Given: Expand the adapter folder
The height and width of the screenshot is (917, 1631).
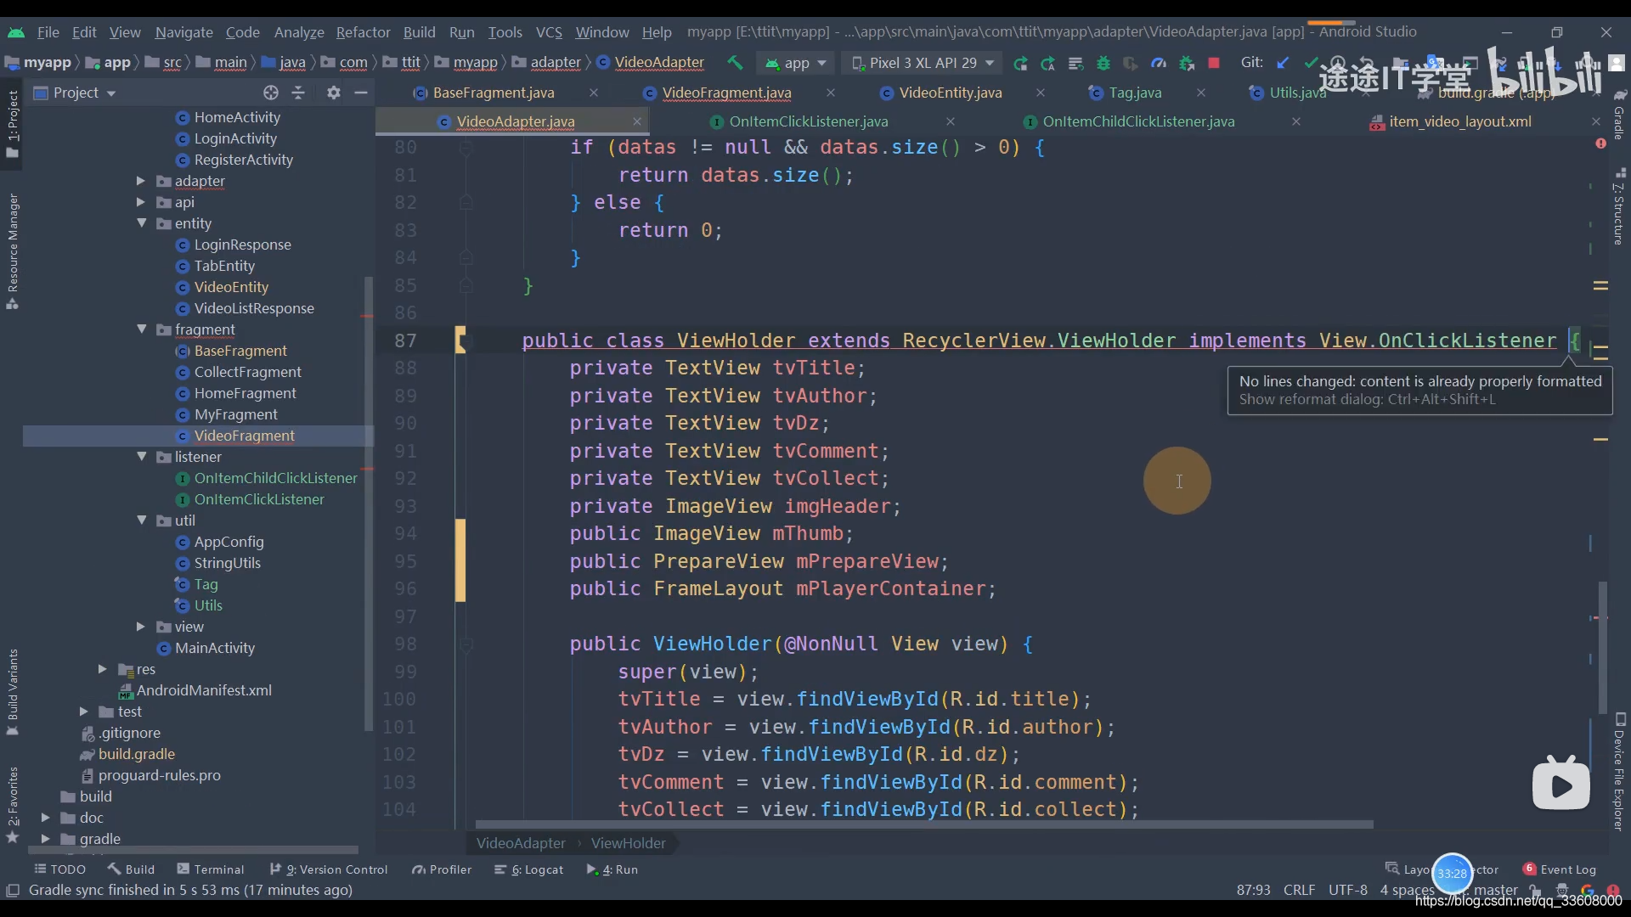Looking at the screenshot, I should pos(141,181).
